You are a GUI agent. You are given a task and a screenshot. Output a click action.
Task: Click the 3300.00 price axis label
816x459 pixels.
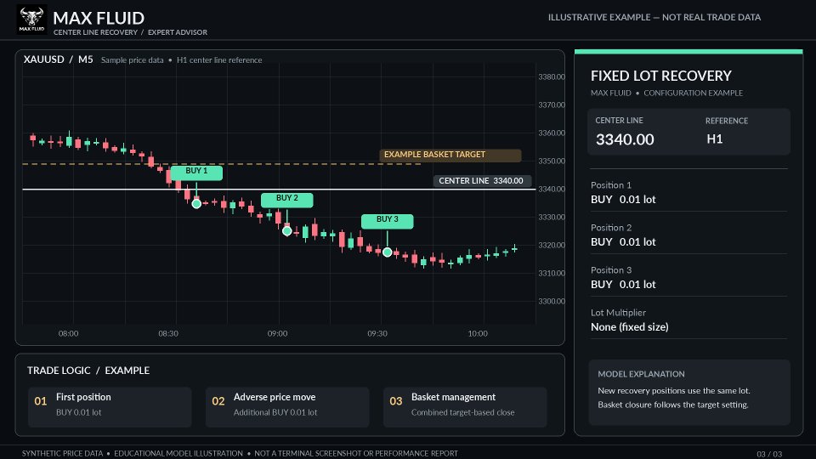tap(552, 301)
